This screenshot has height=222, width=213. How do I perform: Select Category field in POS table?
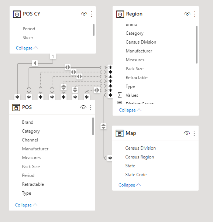(31, 131)
